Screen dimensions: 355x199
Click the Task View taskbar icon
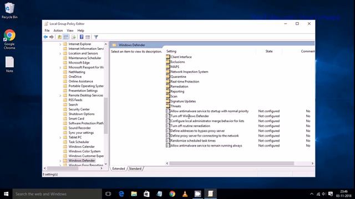108,194
